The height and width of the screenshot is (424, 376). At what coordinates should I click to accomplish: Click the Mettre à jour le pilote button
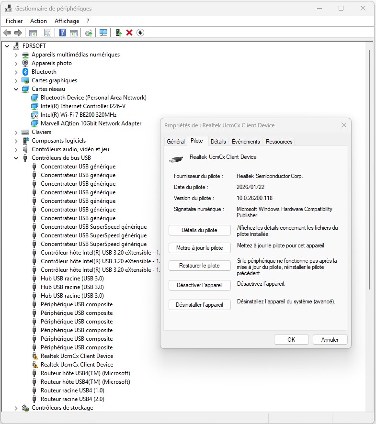pos(200,248)
